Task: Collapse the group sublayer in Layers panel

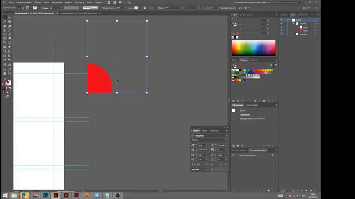Action: 293,24
